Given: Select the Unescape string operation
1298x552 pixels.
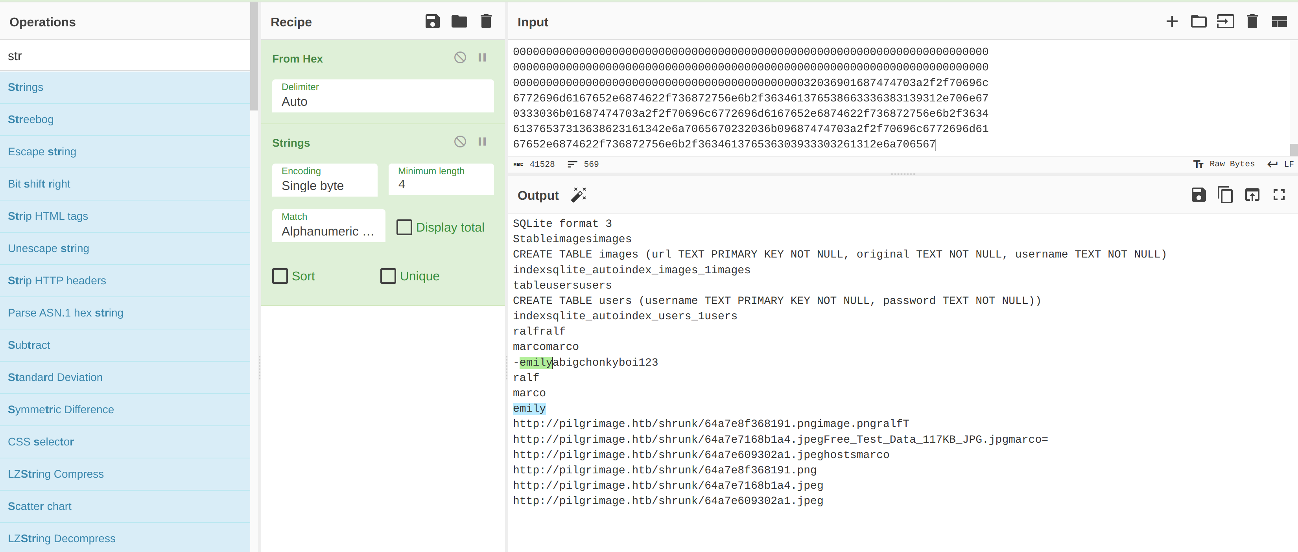Looking at the screenshot, I should pyautogui.click(x=125, y=248).
